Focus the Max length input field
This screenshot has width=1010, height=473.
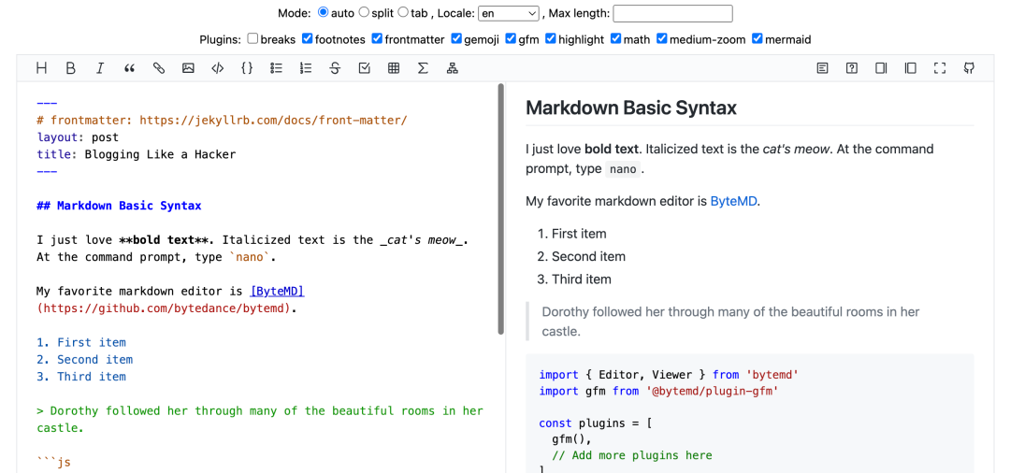[673, 13]
